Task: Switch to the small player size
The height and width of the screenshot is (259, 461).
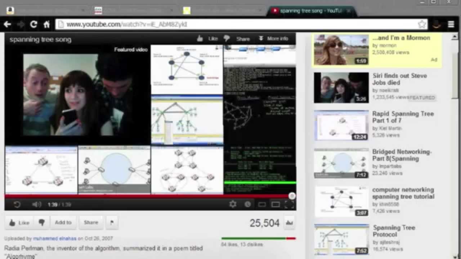Action: (262, 205)
